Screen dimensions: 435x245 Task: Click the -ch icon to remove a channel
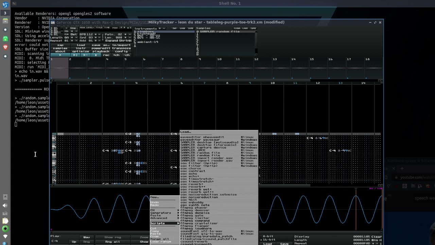pyautogui.click(x=126, y=55)
